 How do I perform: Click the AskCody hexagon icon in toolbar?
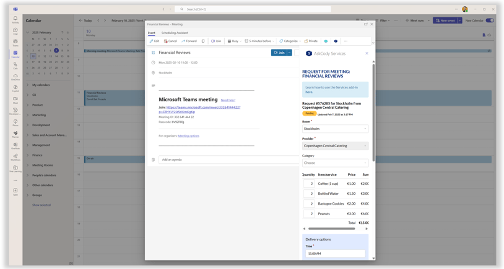point(336,41)
